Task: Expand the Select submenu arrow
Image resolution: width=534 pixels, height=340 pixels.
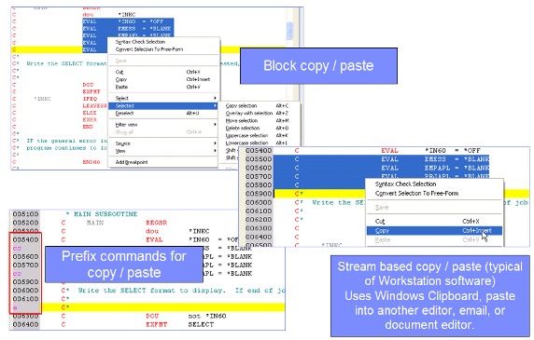Action: tap(215, 98)
